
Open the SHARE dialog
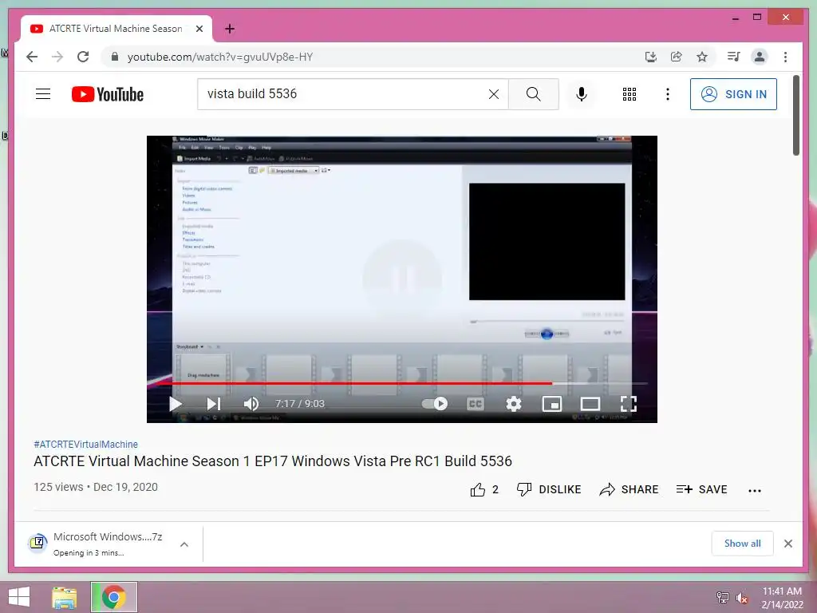click(x=629, y=489)
